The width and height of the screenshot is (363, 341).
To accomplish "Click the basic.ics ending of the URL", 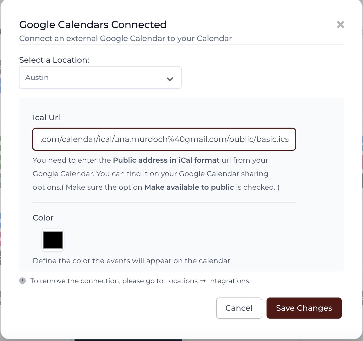I will pos(273,139).
